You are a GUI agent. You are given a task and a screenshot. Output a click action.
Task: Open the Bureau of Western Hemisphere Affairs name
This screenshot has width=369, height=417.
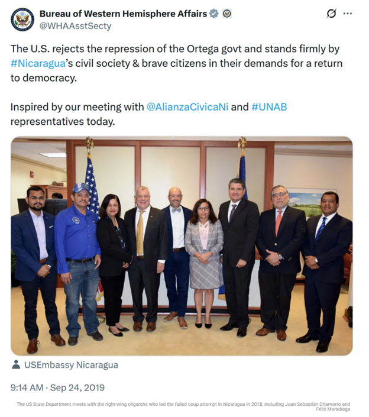(x=124, y=14)
